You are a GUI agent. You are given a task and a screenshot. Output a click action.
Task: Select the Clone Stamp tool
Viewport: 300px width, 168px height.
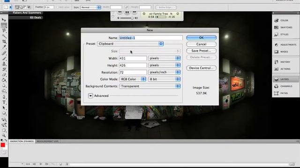[4, 64]
